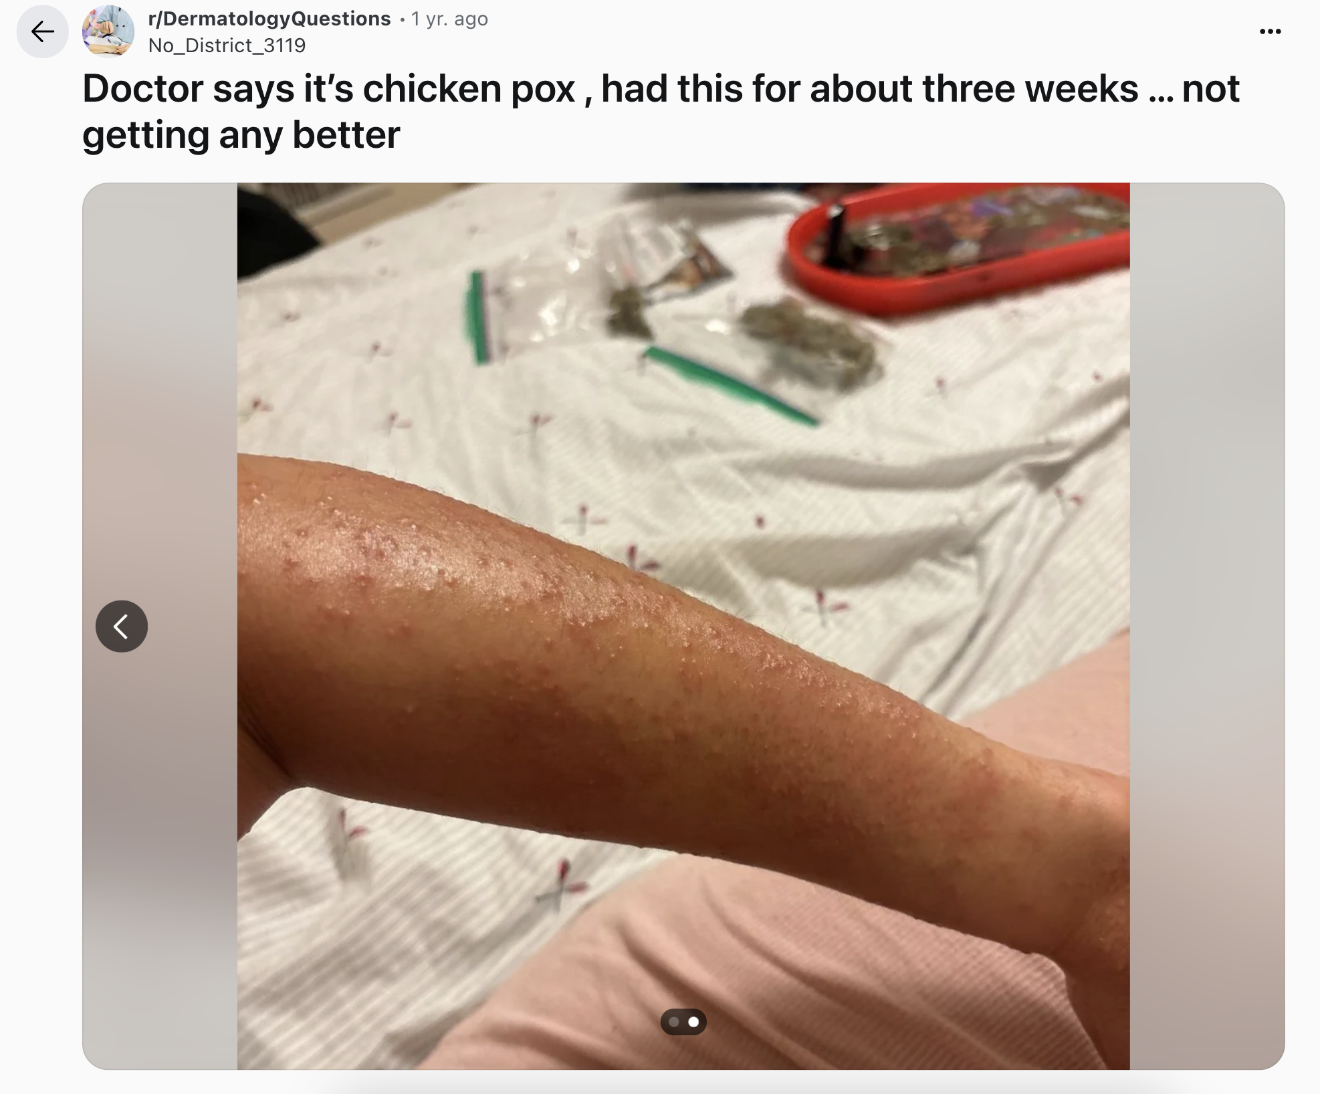
Task: Open No_District_3119 user profile
Action: click(227, 45)
